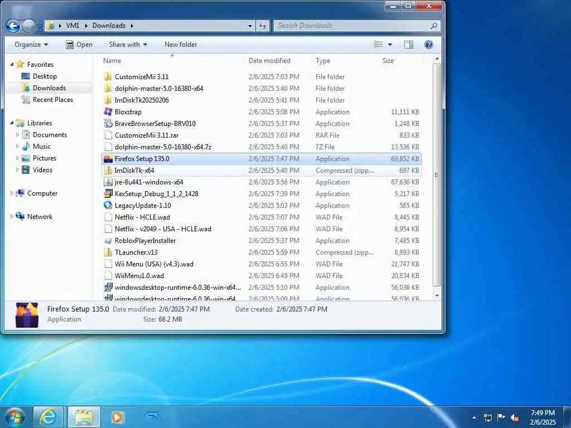Select Recent Places under Favorites
The image size is (571, 428).
click(53, 100)
